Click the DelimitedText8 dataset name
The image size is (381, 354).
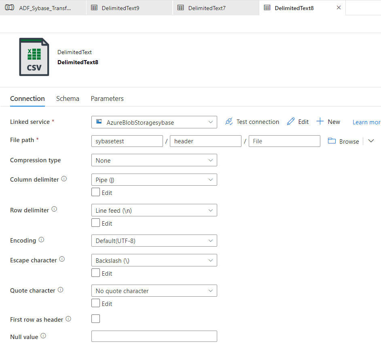78,62
